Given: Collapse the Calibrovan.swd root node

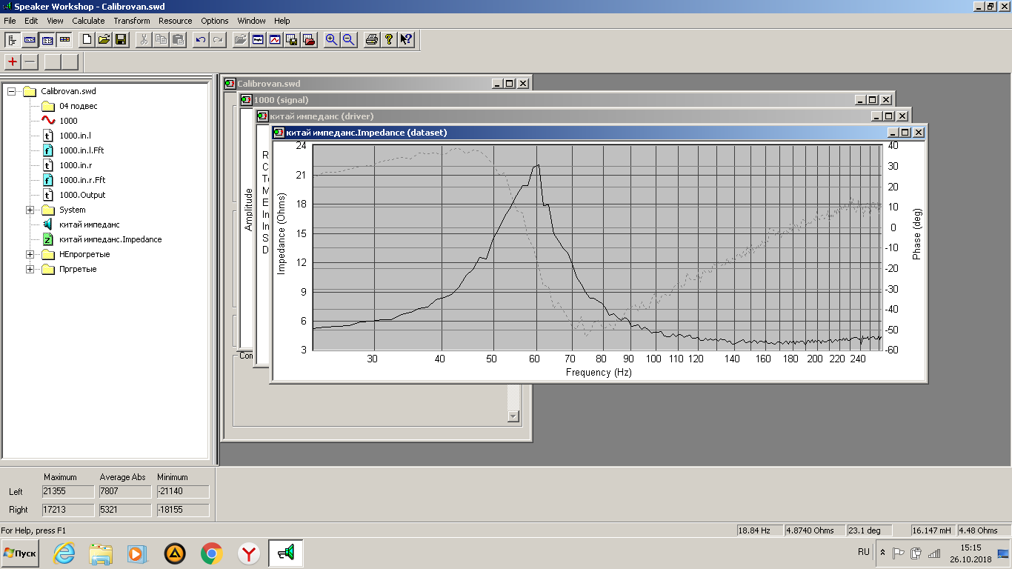Looking at the screenshot, I should pyautogui.click(x=11, y=91).
